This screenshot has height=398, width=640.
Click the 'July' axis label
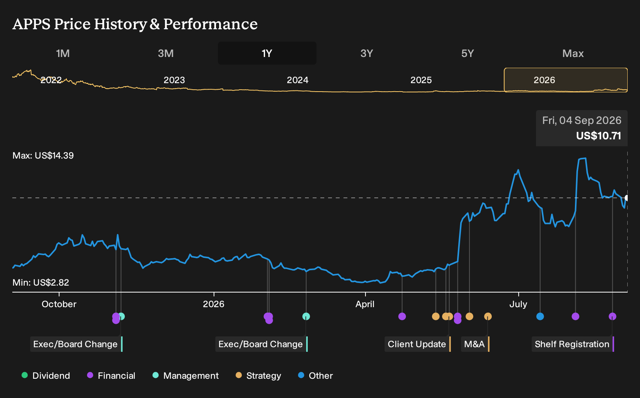518,304
